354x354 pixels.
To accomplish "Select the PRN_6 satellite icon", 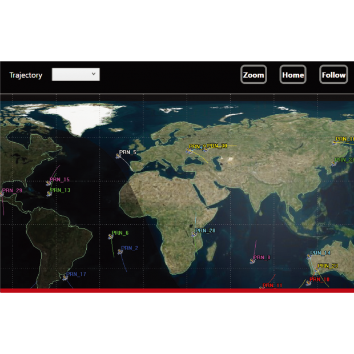I will (x=111, y=236).
